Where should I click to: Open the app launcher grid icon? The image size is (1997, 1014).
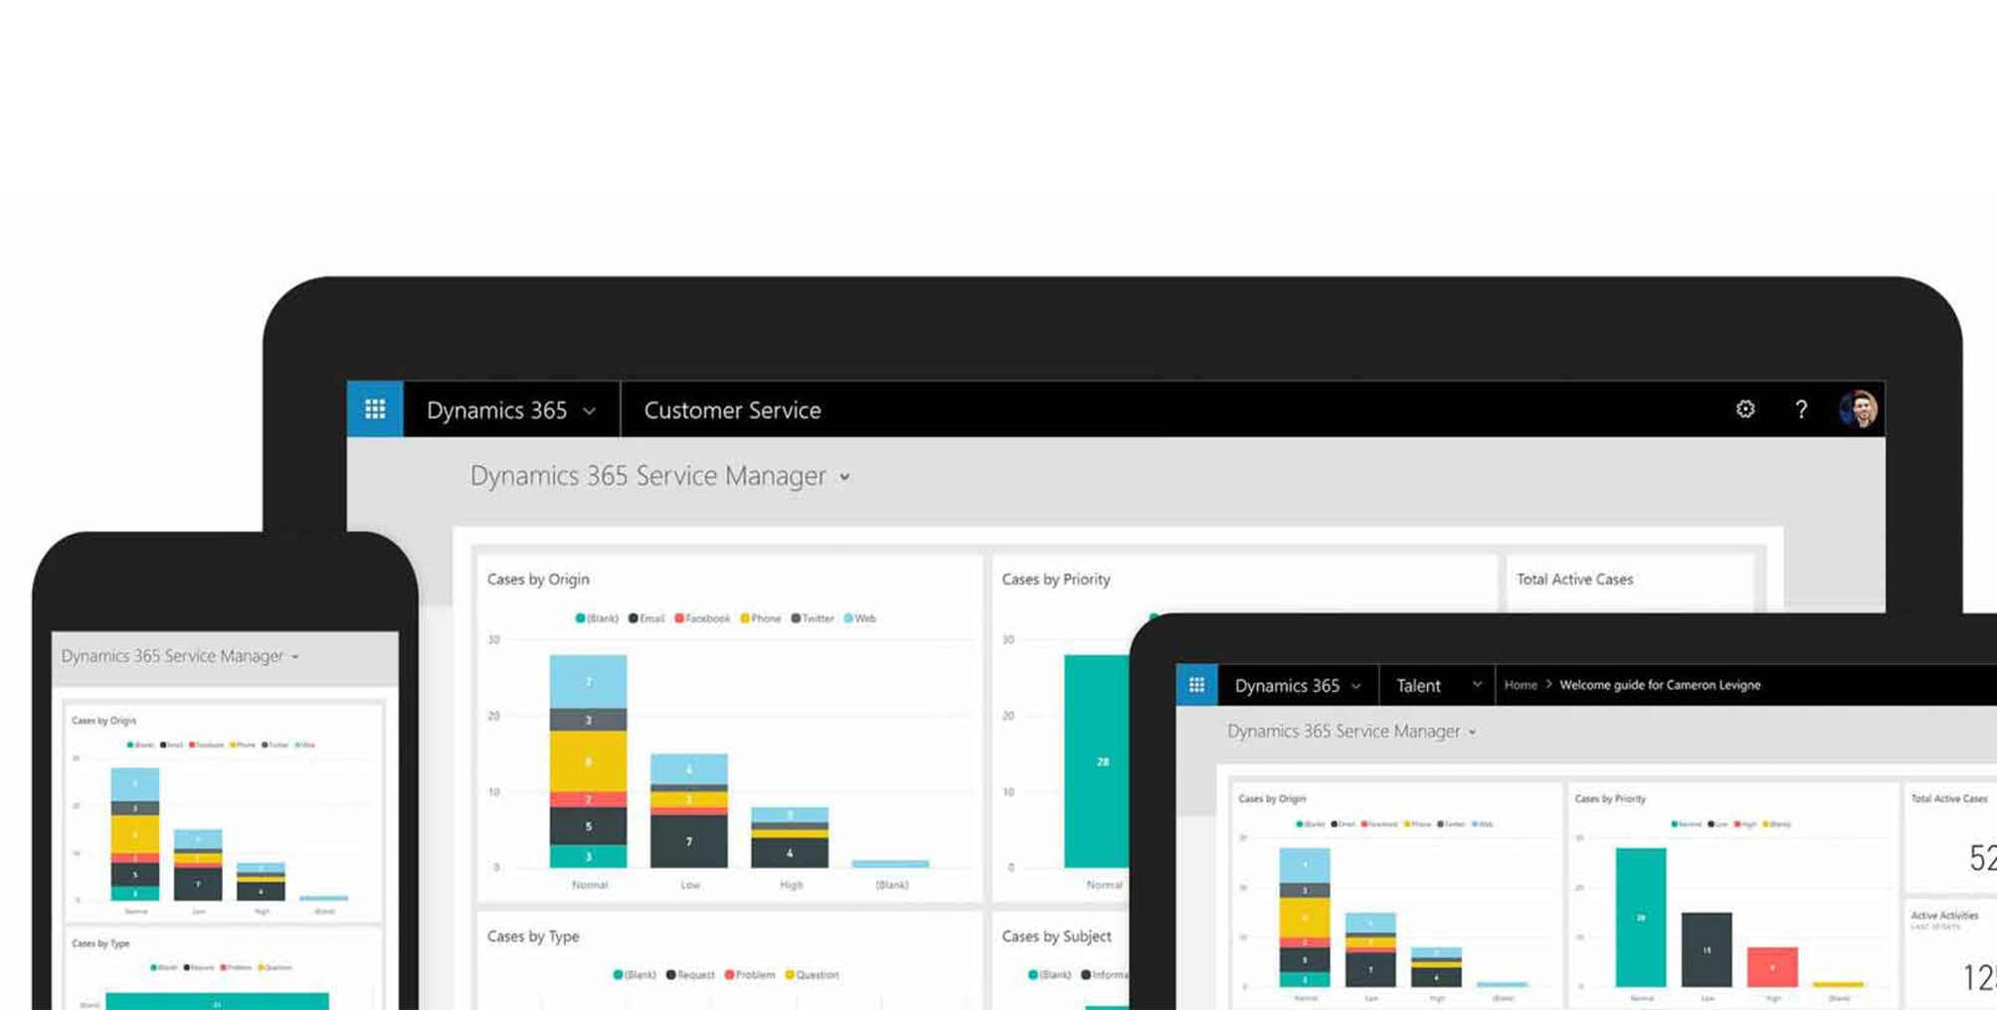coord(374,409)
